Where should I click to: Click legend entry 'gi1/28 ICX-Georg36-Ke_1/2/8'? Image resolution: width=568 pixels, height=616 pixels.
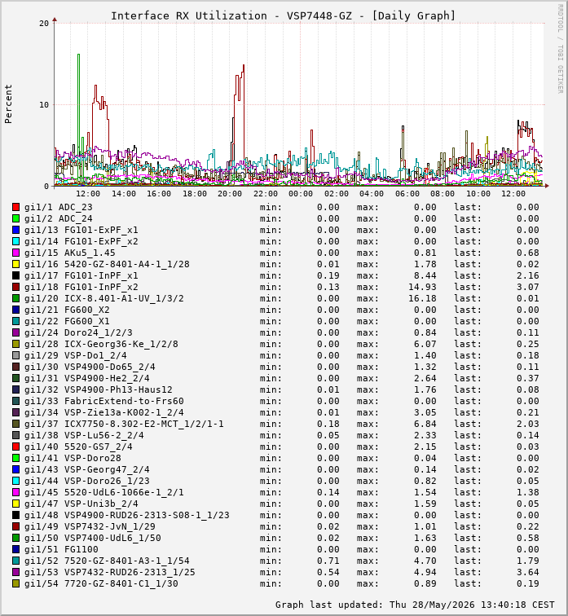pyautogui.click(x=101, y=344)
